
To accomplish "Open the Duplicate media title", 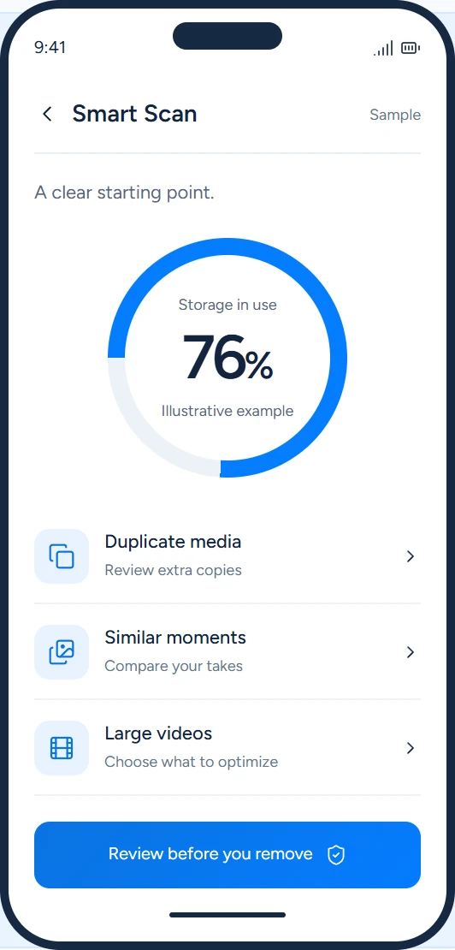I will tap(173, 541).
